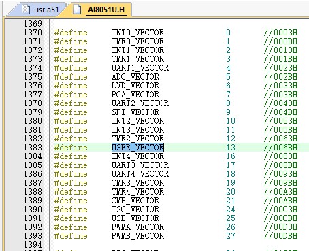Click the //00DBH comment
The width and height of the screenshot is (309, 251).
pyautogui.click(x=280, y=236)
